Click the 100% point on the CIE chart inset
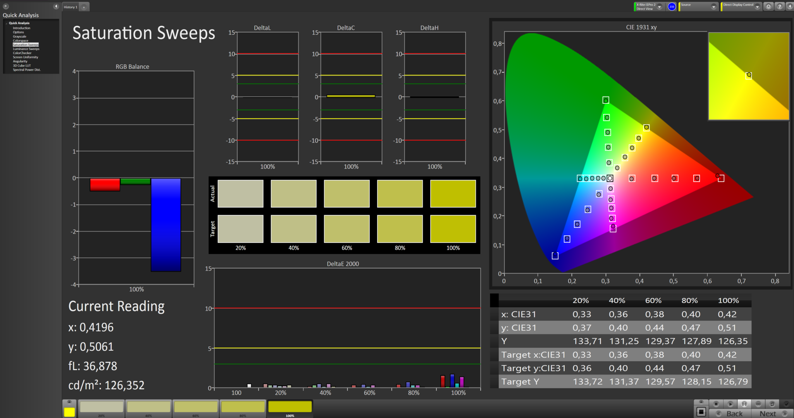This screenshot has height=418, width=794. [x=749, y=75]
